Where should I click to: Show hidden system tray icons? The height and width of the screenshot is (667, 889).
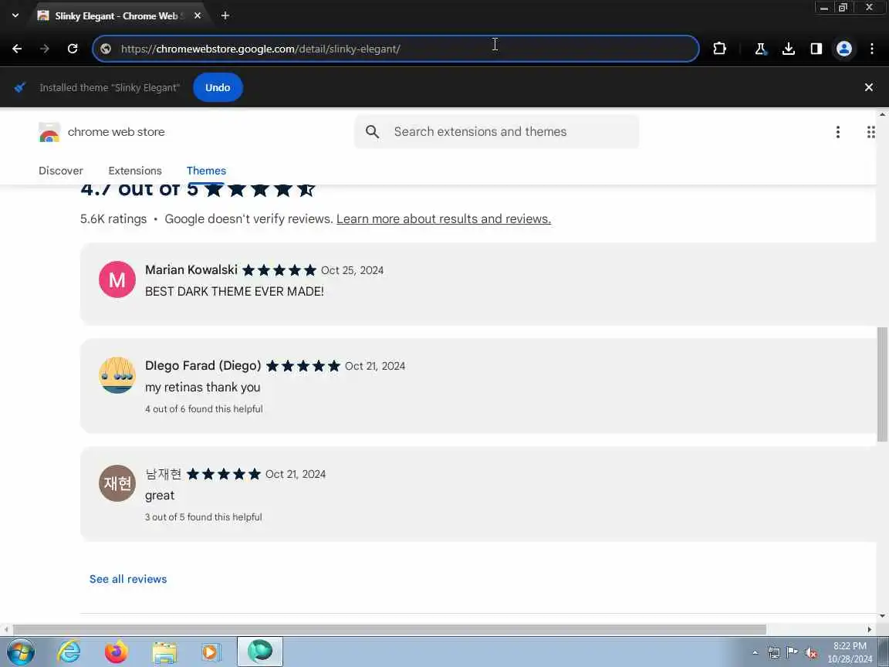click(755, 653)
